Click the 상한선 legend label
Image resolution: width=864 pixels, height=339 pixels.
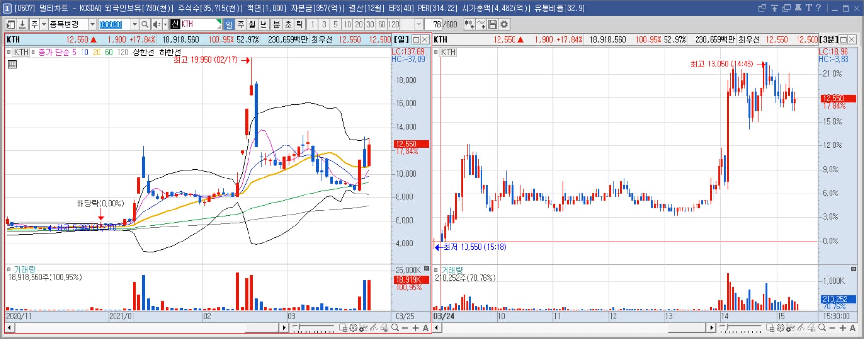(143, 52)
